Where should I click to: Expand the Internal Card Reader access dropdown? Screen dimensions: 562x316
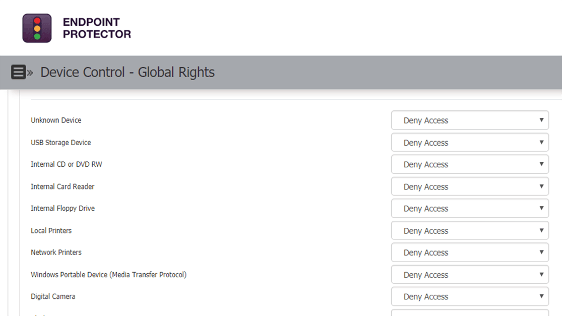(x=470, y=186)
